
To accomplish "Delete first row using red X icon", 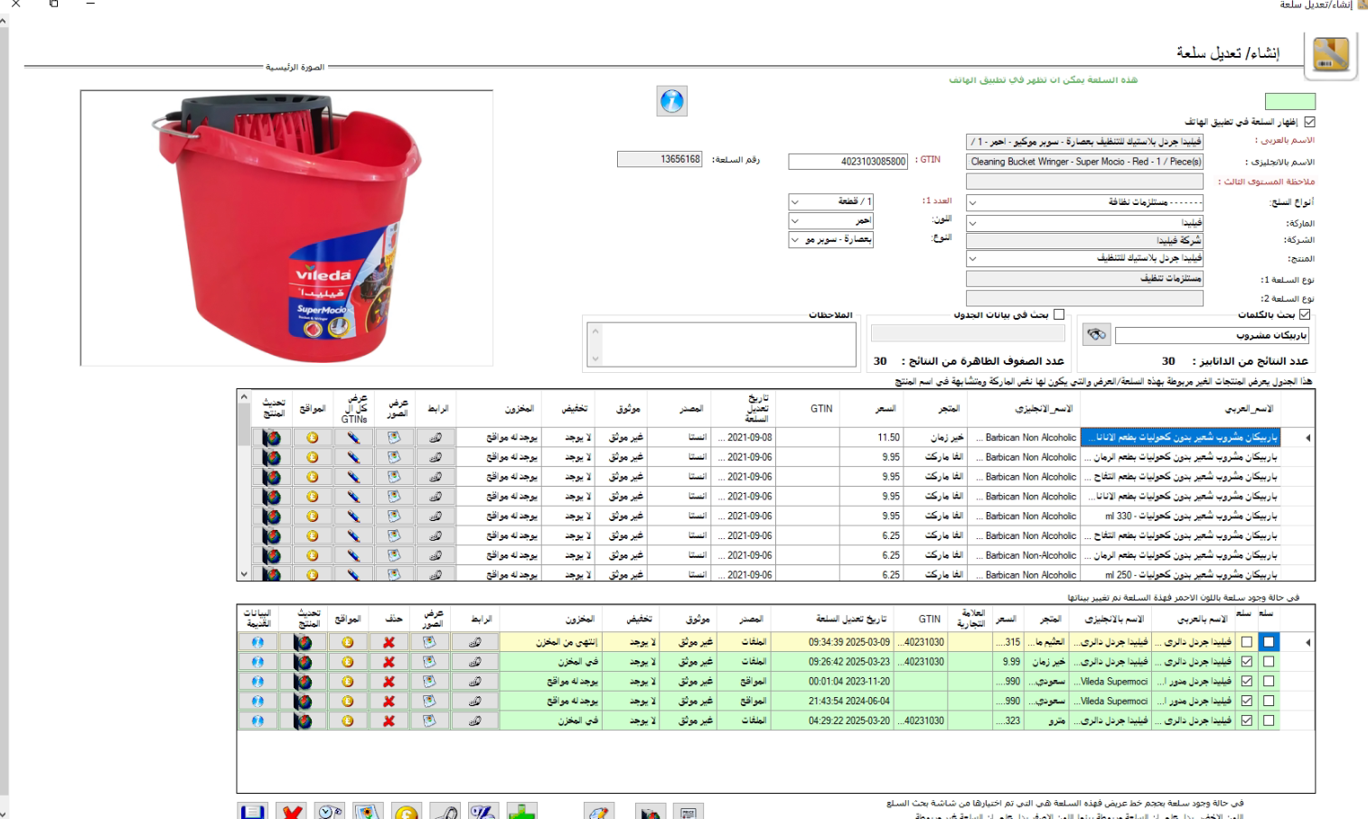I will 389,642.
